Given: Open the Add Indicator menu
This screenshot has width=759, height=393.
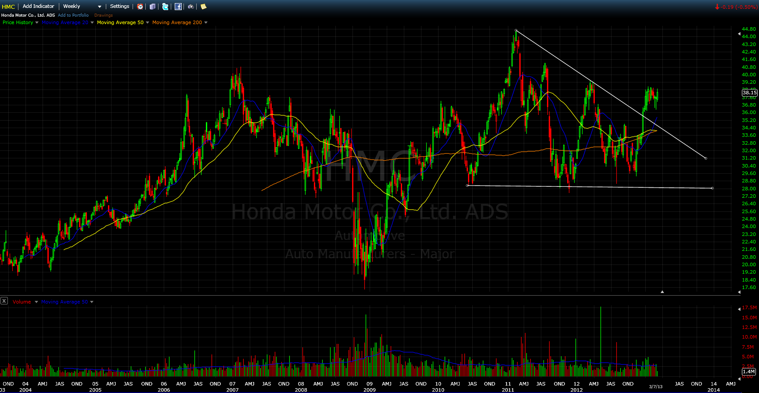Looking at the screenshot, I should tap(39, 6).
